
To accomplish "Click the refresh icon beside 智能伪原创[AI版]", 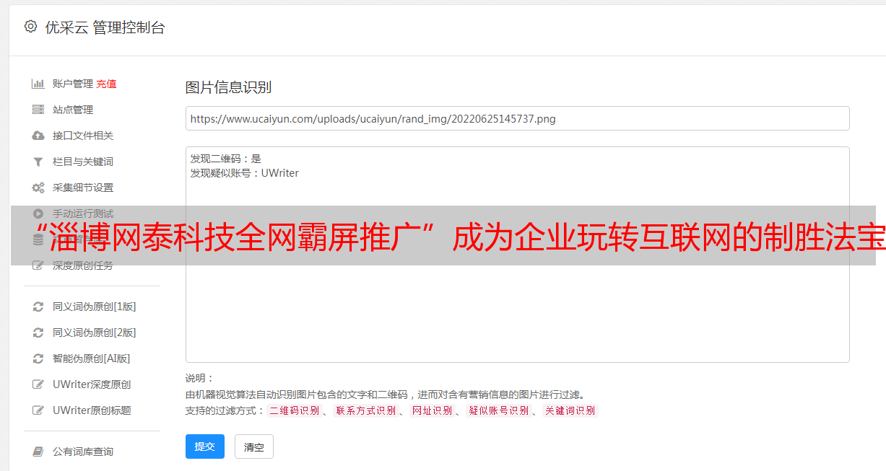I will coord(38,358).
